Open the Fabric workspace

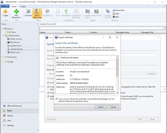(20, 110)
